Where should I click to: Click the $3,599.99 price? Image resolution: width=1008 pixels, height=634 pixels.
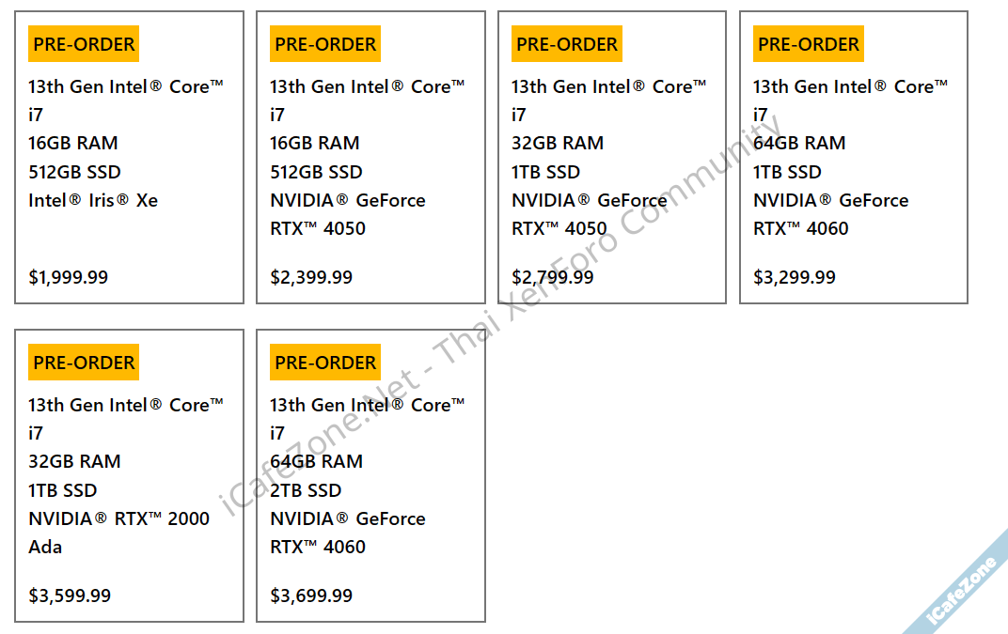70,595
